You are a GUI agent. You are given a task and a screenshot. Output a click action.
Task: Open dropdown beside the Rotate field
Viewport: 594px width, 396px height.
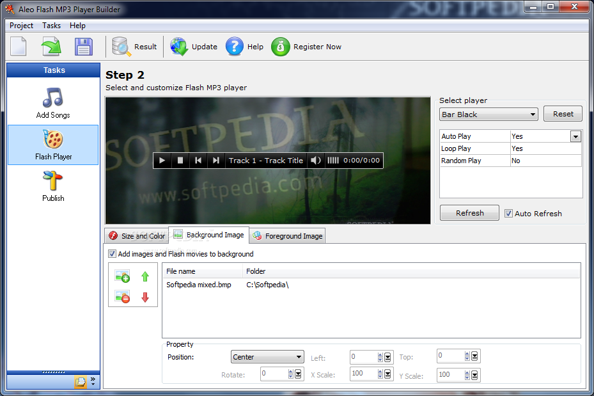[298, 374]
